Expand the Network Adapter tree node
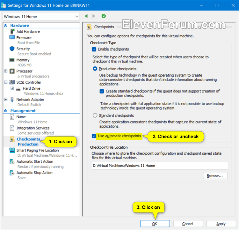 (6, 99)
